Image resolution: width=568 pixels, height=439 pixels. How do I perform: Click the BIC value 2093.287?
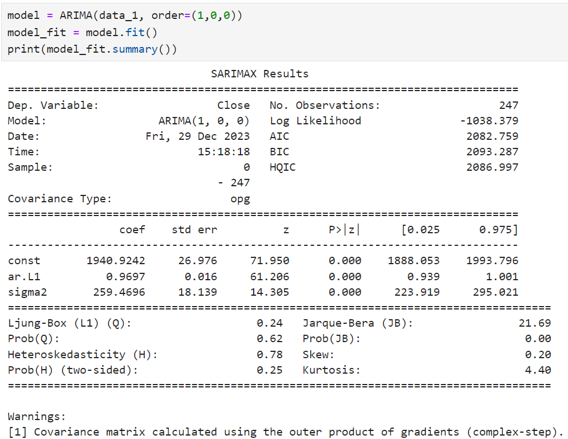(492, 152)
